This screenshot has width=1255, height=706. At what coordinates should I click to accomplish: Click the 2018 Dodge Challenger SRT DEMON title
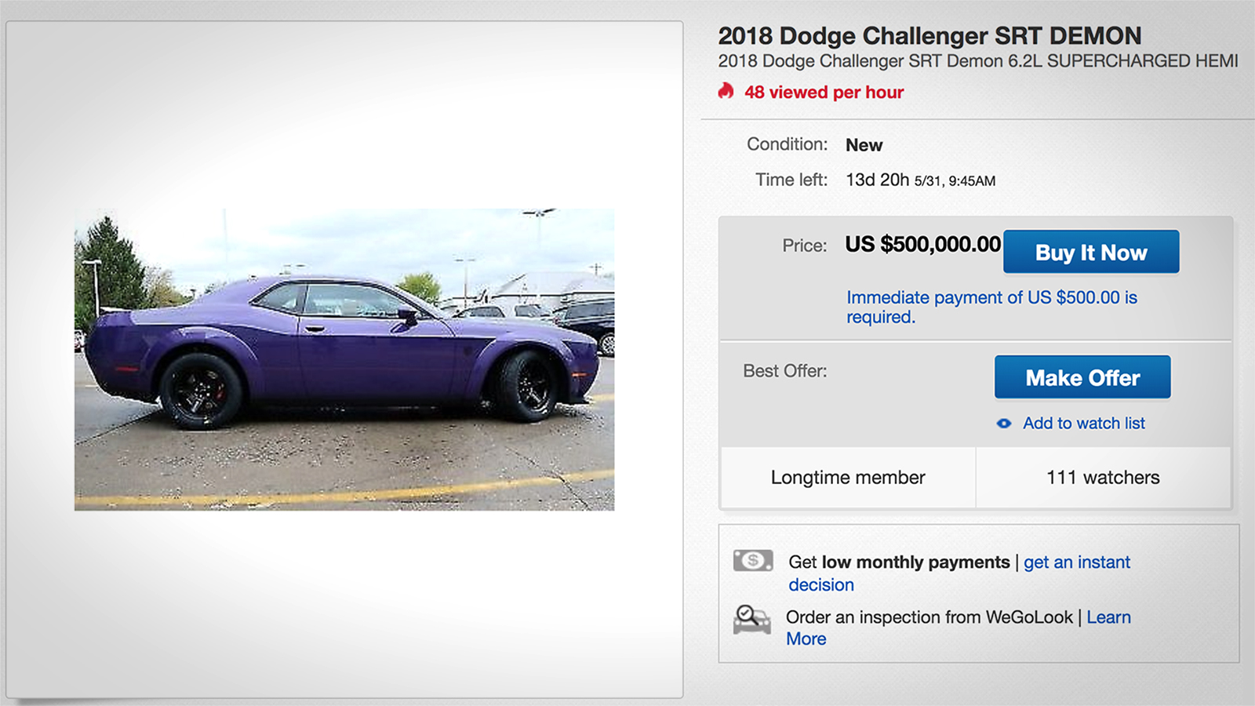pos(929,36)
